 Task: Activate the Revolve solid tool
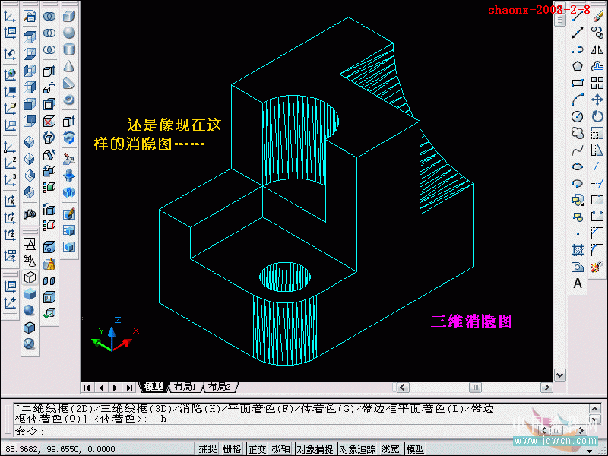point(69,138)
